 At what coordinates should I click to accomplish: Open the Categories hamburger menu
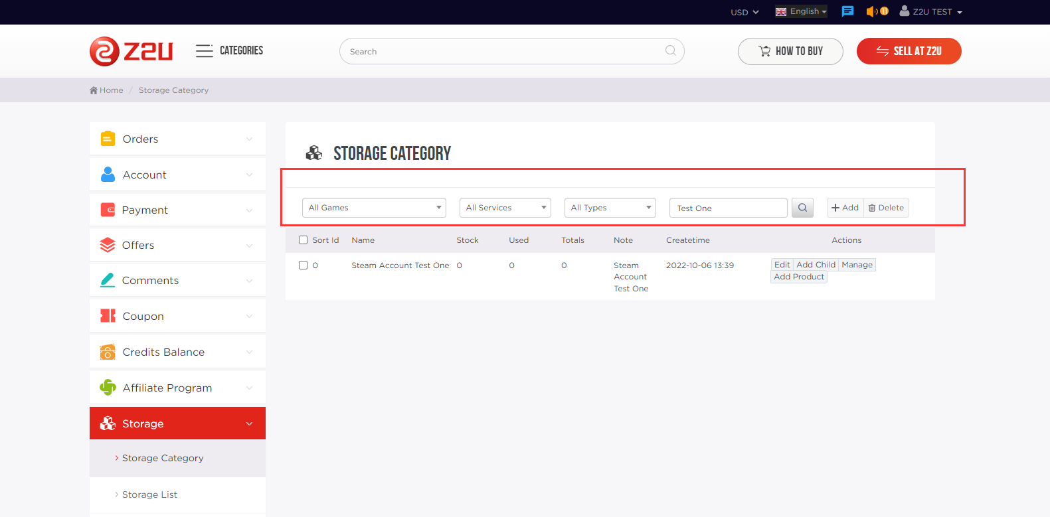pos(205,50)
